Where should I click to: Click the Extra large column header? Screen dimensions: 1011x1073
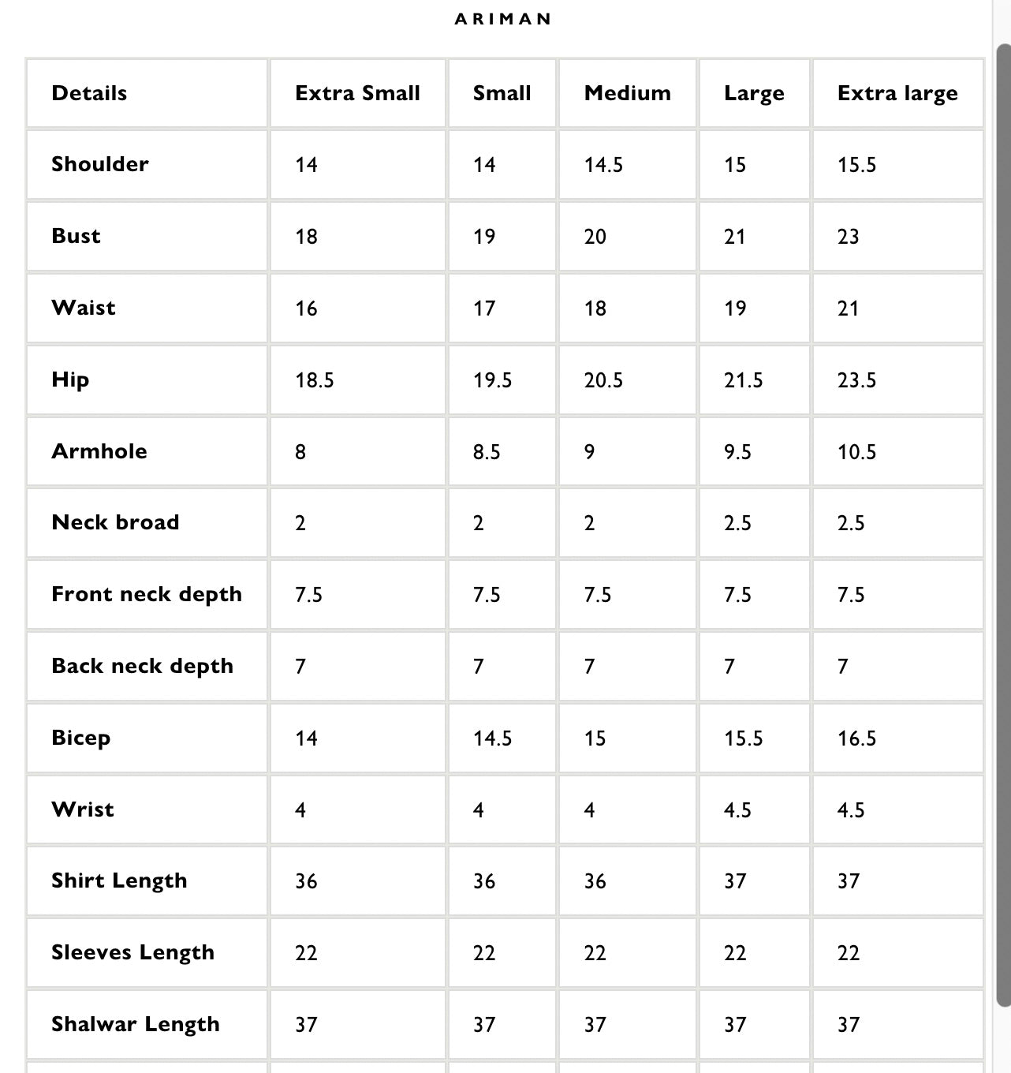tap(897, 93)
